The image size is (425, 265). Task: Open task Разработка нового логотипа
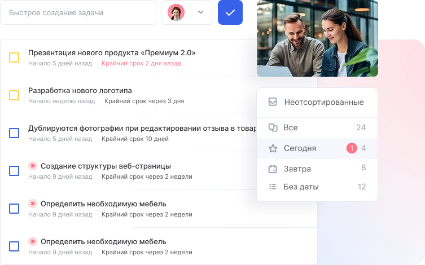point(80,91)
